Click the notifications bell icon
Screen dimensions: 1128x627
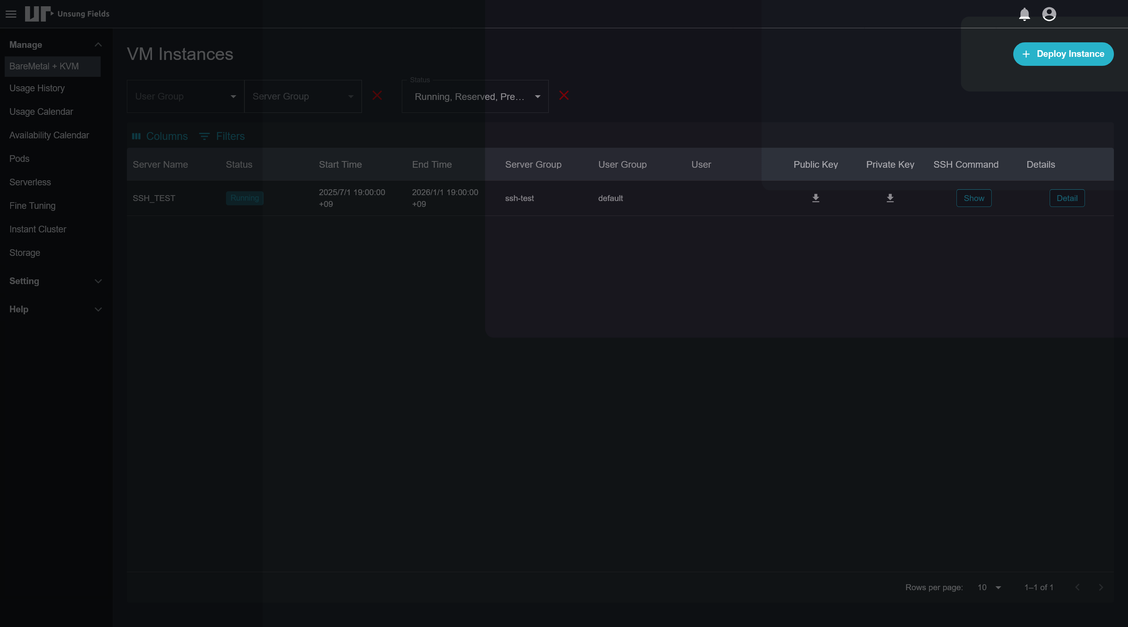1024,14
